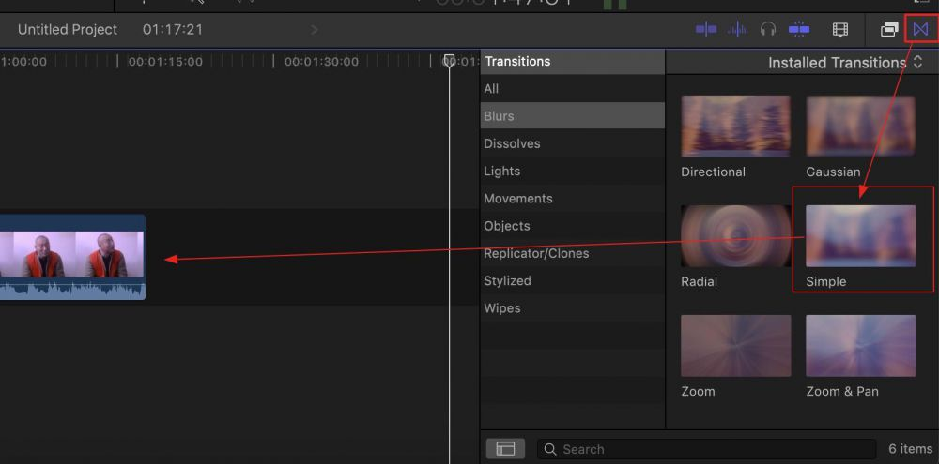Click the playhead marker on the ruler
Screen dimensions: 939x464
tap(449, 60)
